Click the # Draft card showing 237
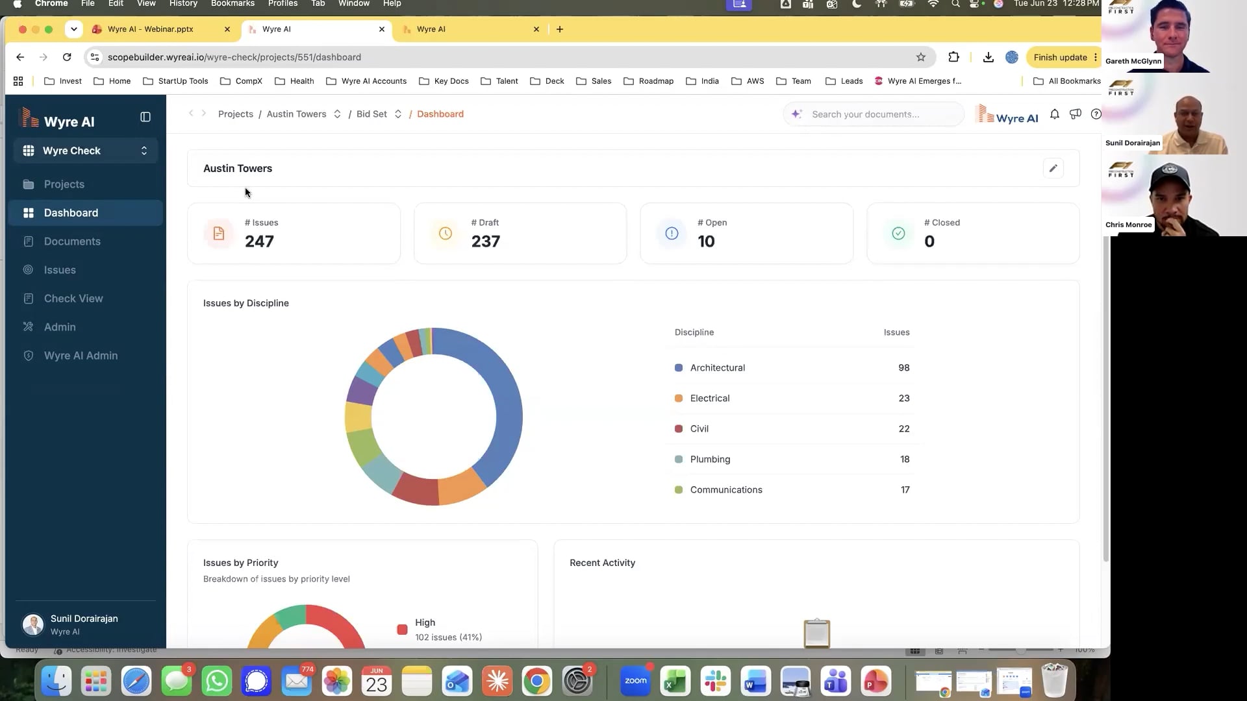This screenshot has height=701, width=1247. (520, 234)
